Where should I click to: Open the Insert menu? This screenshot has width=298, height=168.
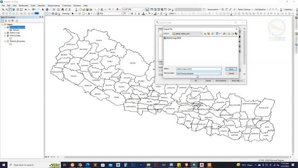click(x=33, y=6)
